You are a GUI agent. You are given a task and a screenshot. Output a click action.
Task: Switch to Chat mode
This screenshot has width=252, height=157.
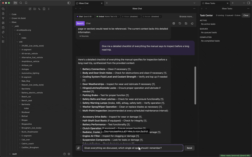(88, 23)
